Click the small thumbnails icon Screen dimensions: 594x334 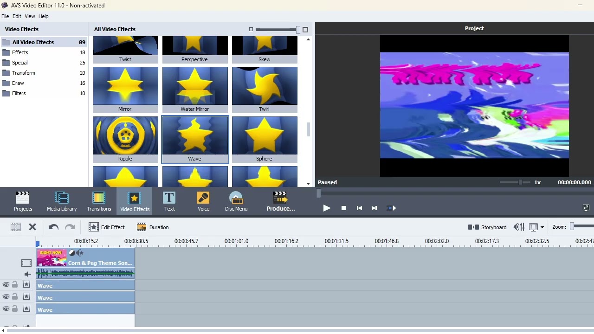coord(251,29)
